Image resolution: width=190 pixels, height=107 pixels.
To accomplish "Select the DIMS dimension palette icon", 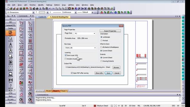I will coord(10,80).
